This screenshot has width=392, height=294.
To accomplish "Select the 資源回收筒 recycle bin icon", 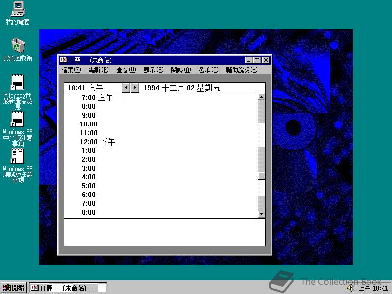I will [18, 49].
